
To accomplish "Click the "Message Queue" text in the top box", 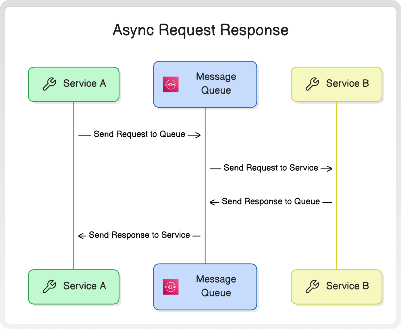I will (x=216, y=84).
